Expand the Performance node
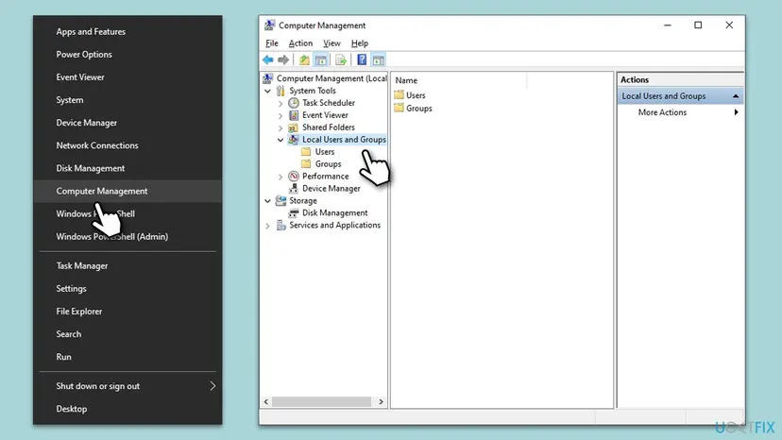This screenshot has width=782, height=440. pos(280,177)
